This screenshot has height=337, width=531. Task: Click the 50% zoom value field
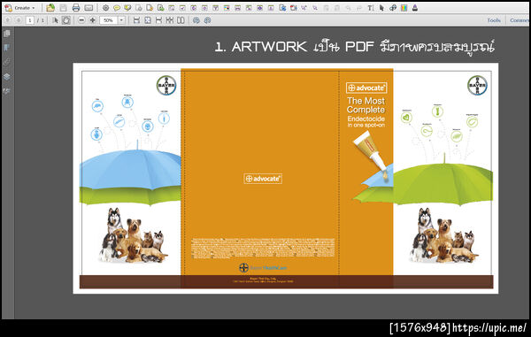coord(108,20)
